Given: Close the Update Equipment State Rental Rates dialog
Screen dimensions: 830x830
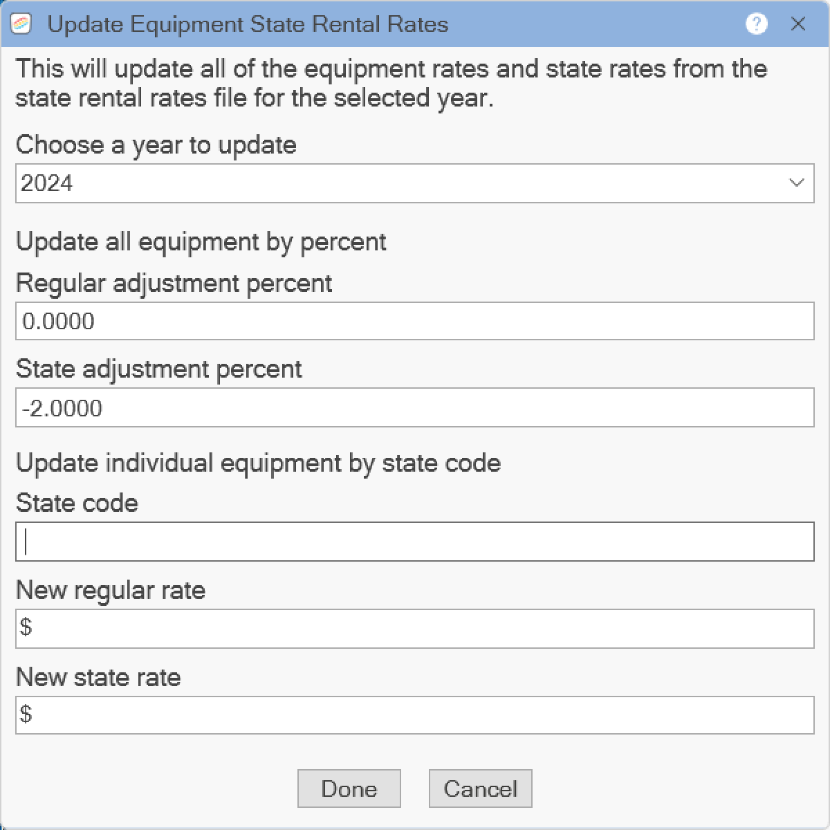Looking at the screenshot, I should click(798, 24).
